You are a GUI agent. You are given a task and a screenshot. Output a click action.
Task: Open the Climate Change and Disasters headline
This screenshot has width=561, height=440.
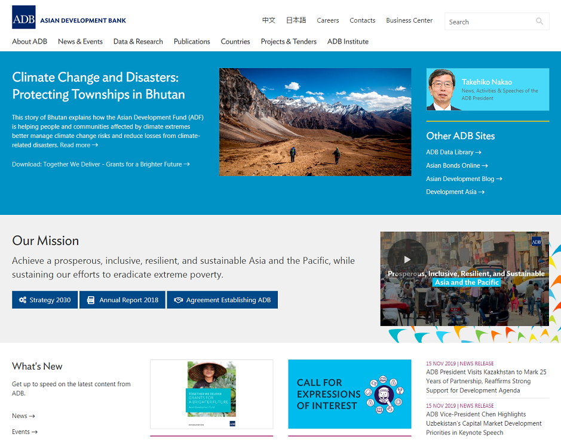click(99, 86)
